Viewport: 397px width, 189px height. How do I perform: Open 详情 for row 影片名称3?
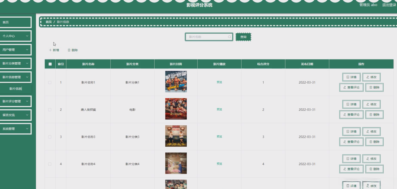[x=351, y=131]
